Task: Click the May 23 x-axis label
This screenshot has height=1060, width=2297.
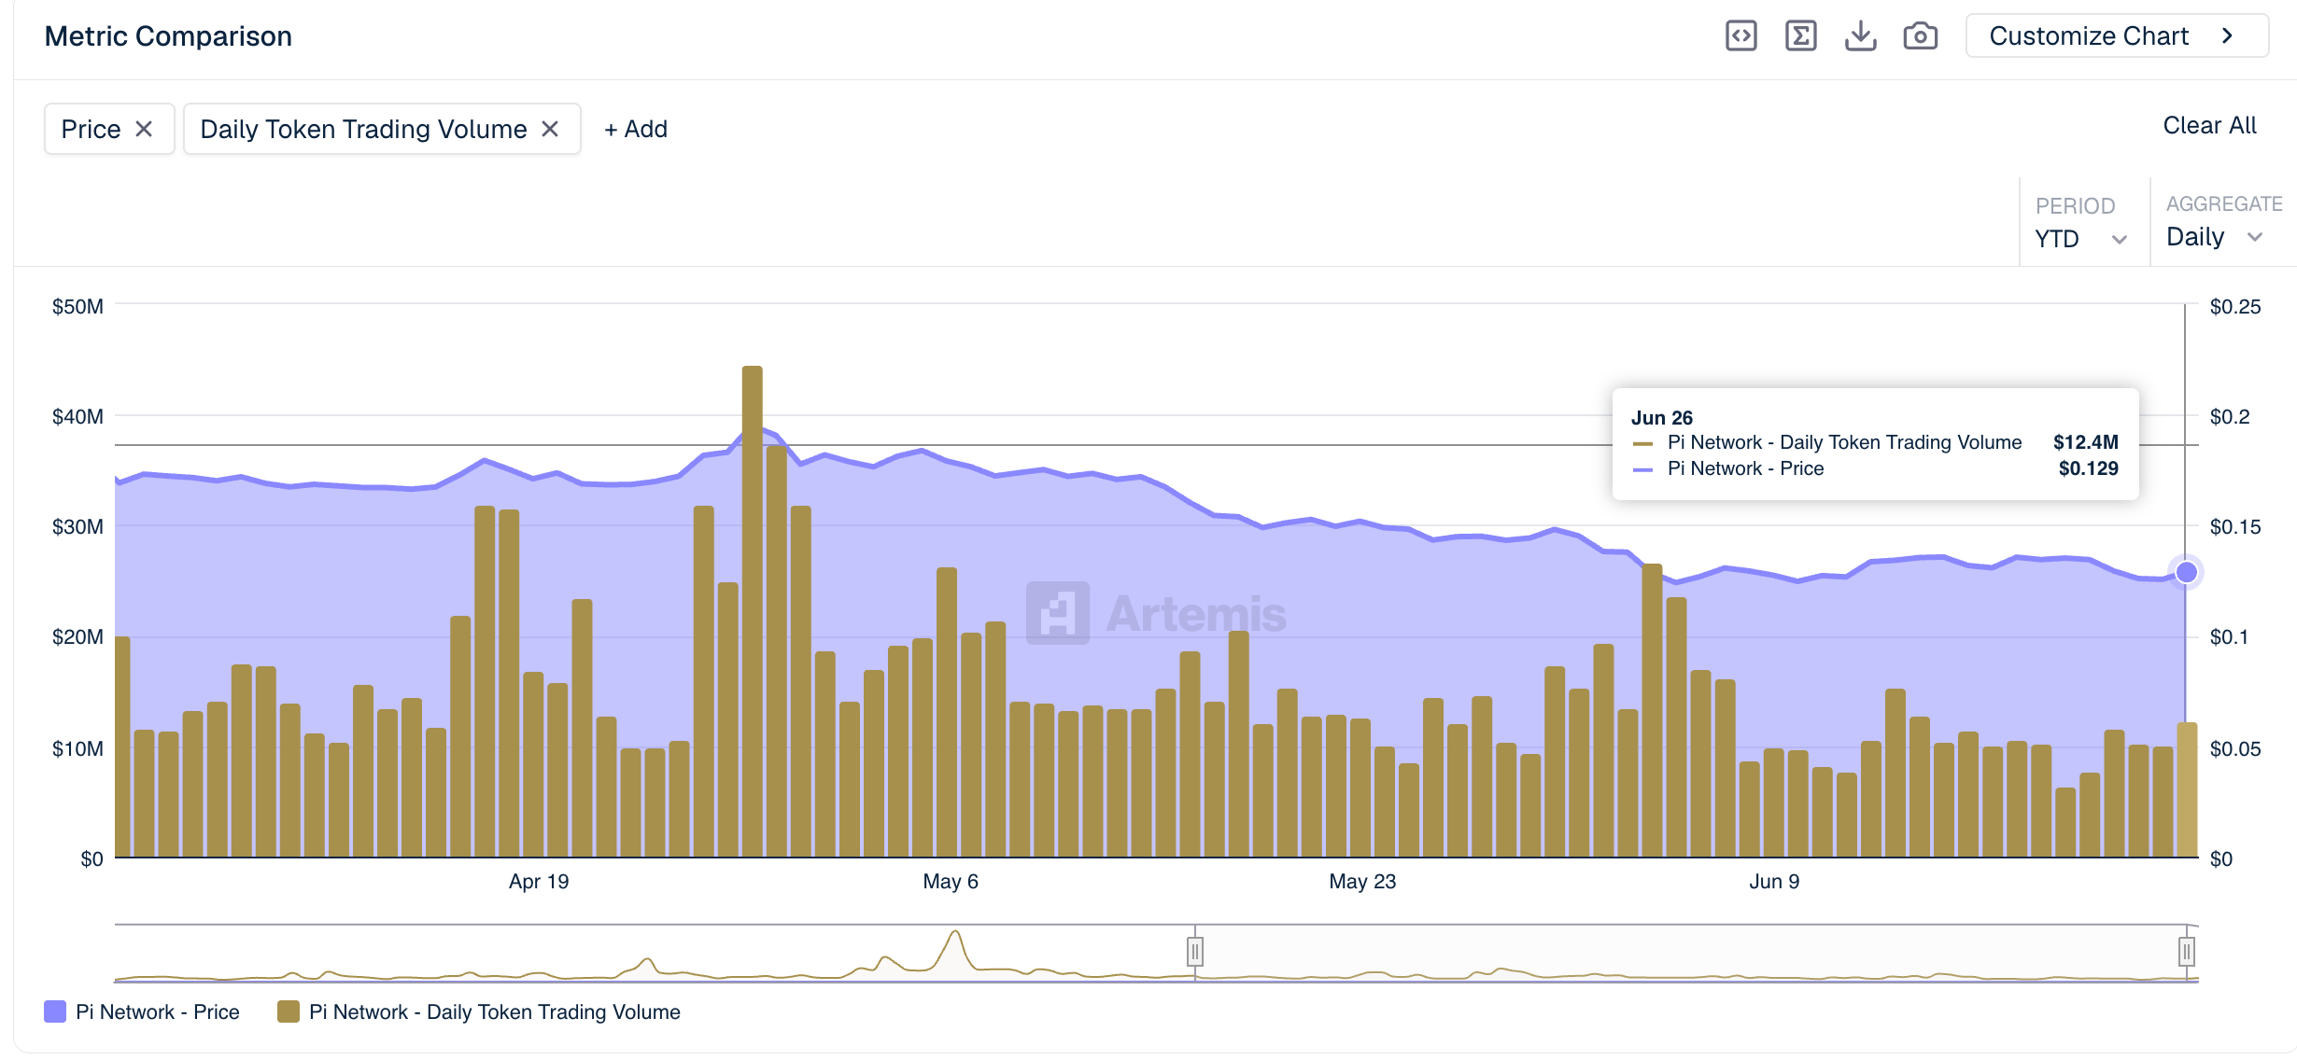Action: [x=1362, y=882]
